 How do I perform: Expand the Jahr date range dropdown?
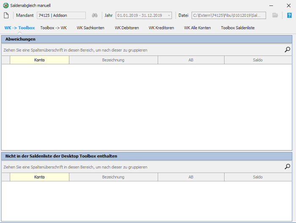coord(169,16)
